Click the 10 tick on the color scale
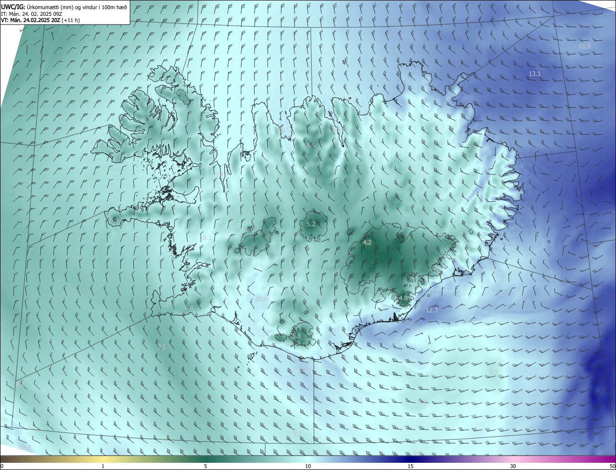This screenshot has height=470, width=616. 308,466
